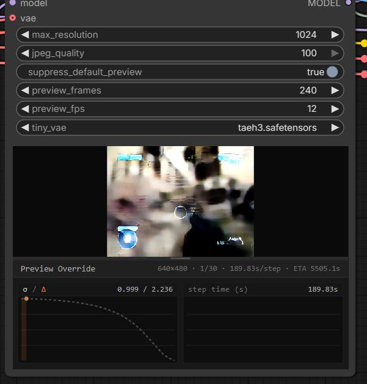Click the Preview Override label

click(x=58, y=268)
